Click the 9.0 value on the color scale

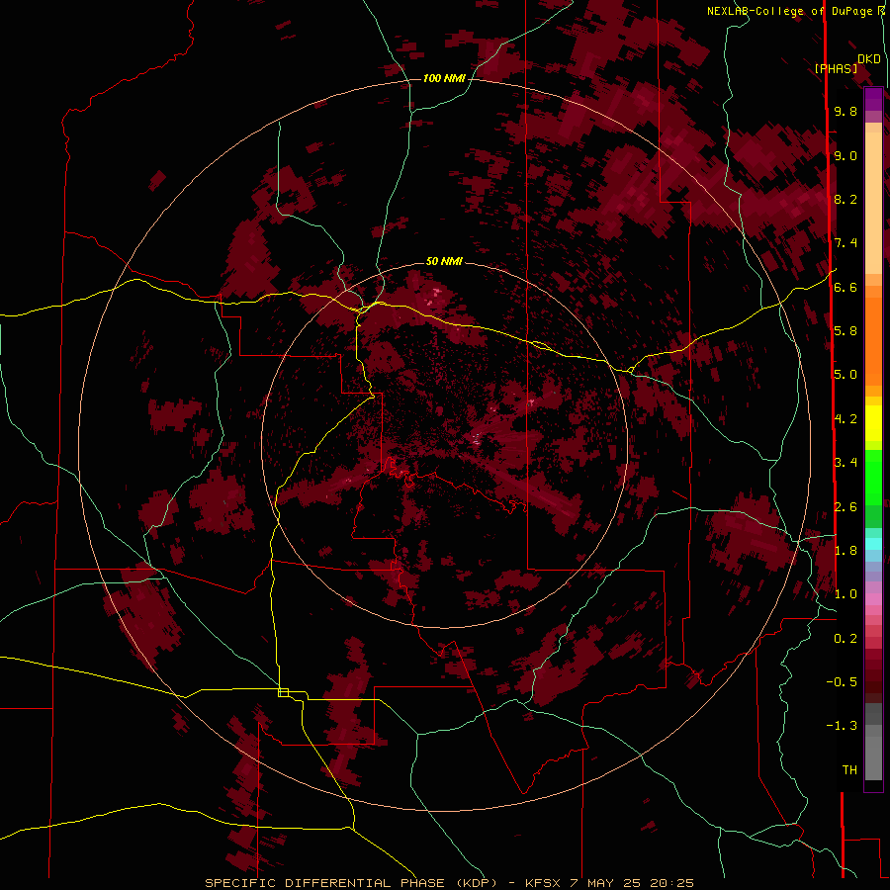(845, 155)
